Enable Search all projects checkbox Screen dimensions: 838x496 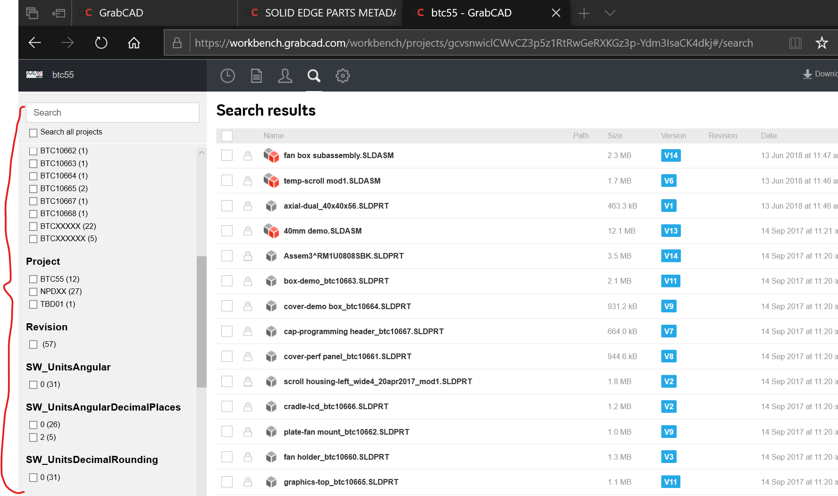(x=34, y=133)
